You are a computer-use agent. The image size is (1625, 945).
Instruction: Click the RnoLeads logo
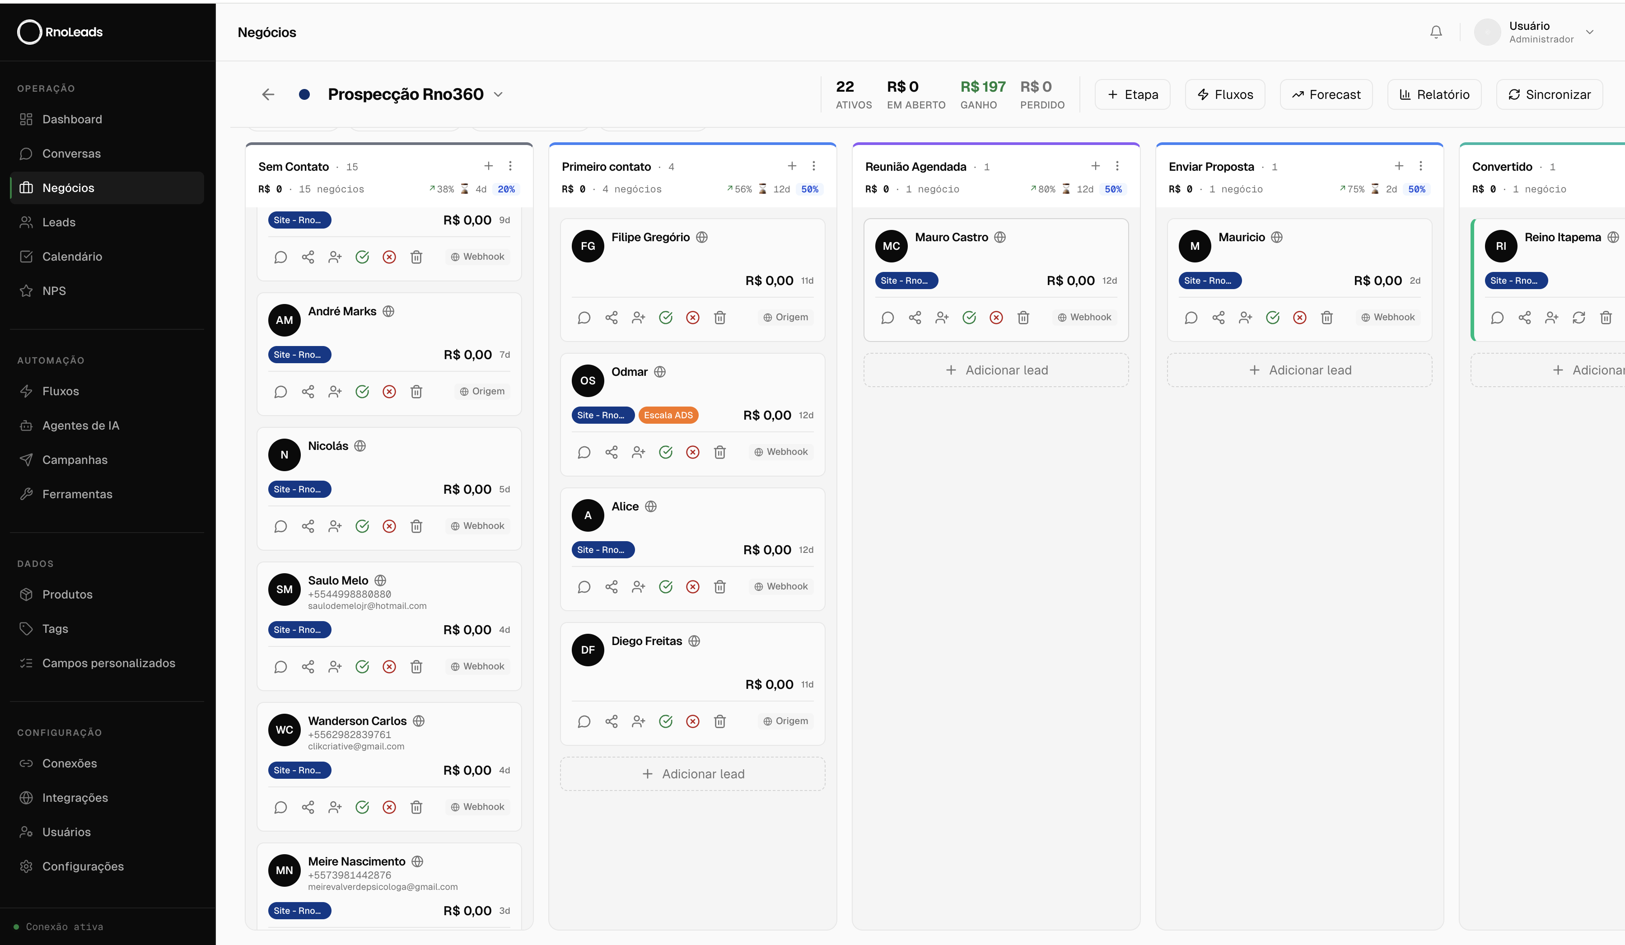(60, 32)
